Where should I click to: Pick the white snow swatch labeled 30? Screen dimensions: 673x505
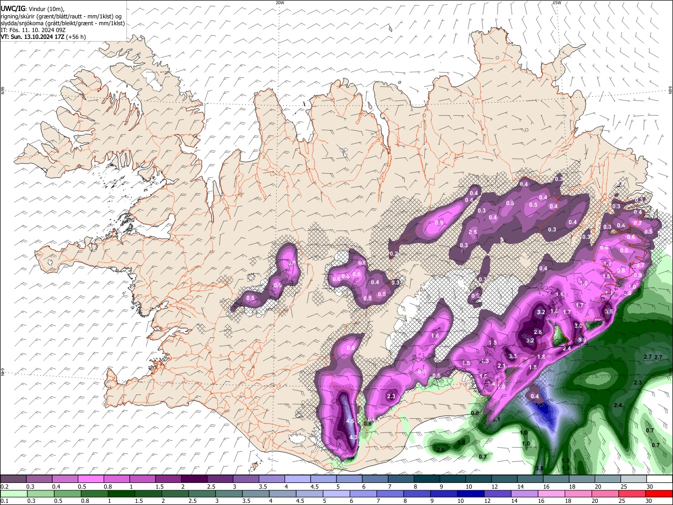(660, 479)
